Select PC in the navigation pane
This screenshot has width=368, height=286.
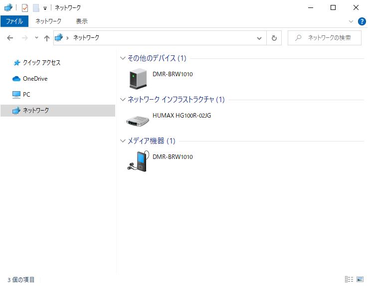point(26,95)
